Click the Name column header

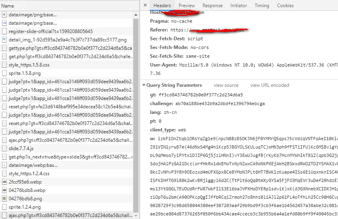pos(8,6)
